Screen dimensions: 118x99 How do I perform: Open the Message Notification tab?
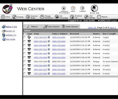[x=47, y=17]
